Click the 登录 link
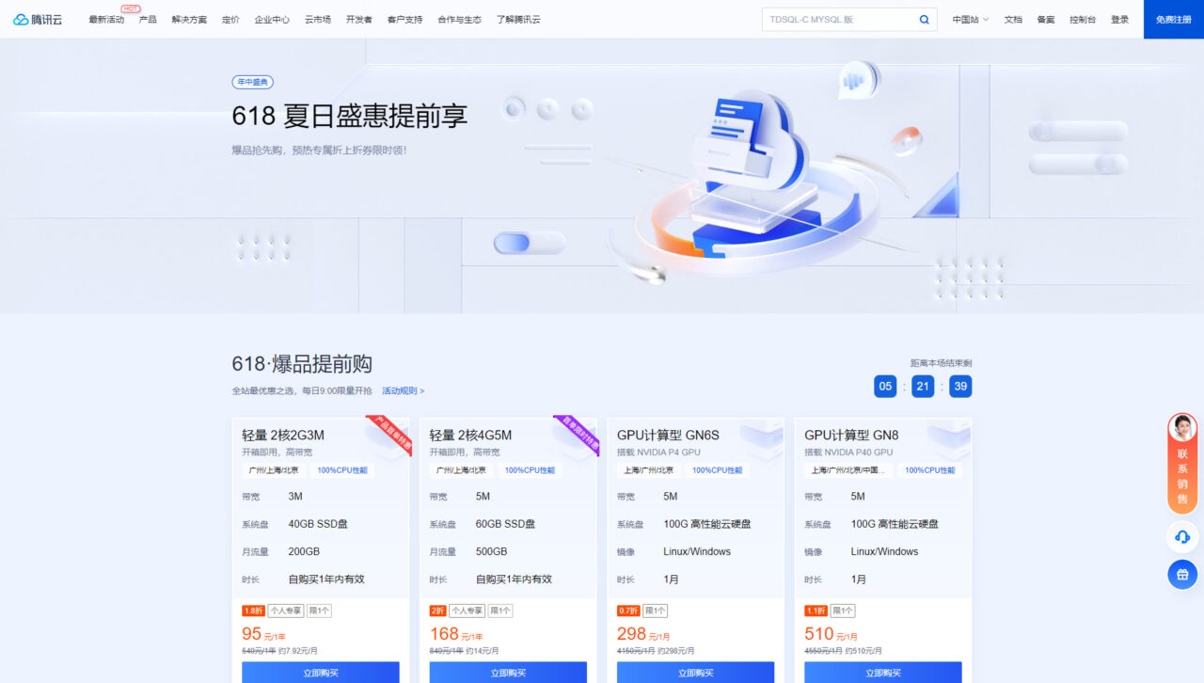The image size is (1204, 683). (x=1119, y=20)
